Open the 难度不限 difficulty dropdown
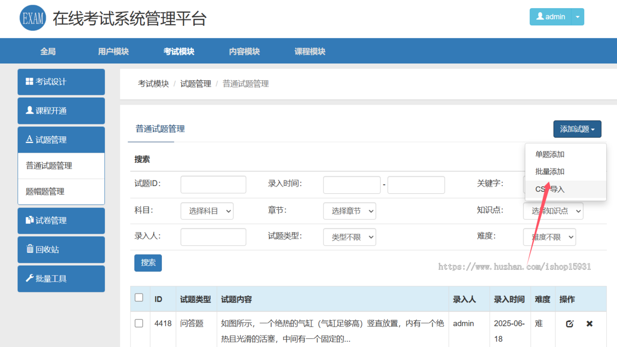Screen dimensions: 617x347 click(550, 238)
